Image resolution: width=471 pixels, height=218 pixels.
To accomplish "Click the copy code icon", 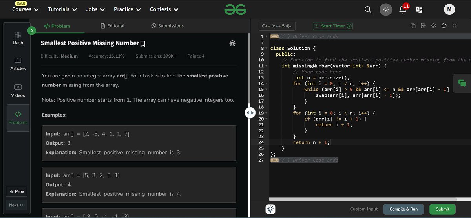I will click(413, 26).
